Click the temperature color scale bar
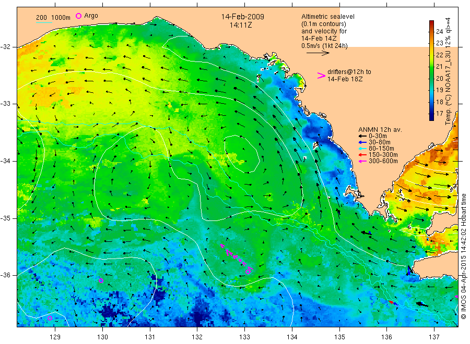 [x=431, y=70]
